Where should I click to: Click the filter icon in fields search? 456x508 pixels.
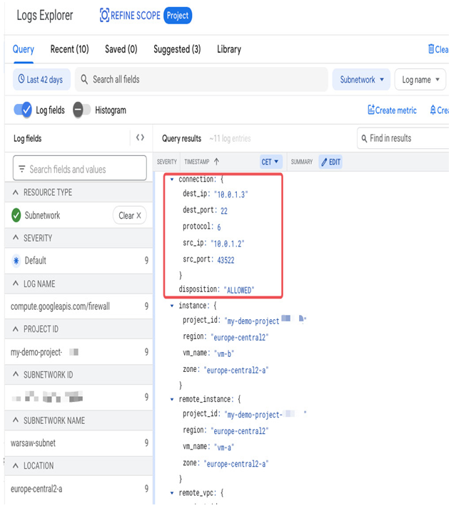pyautogui.click(x=21, y=169)
